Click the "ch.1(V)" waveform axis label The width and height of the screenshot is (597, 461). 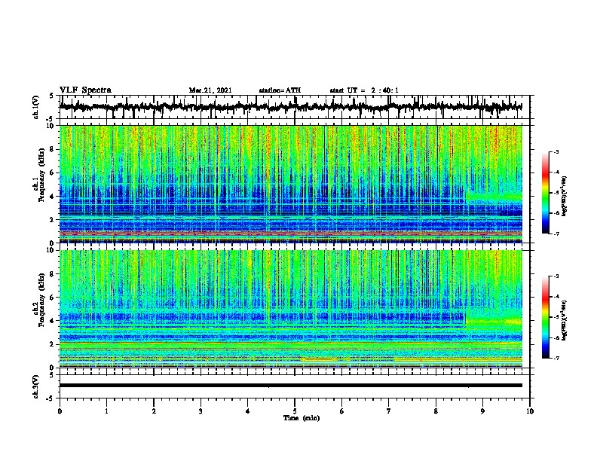[x=36, y=107]
